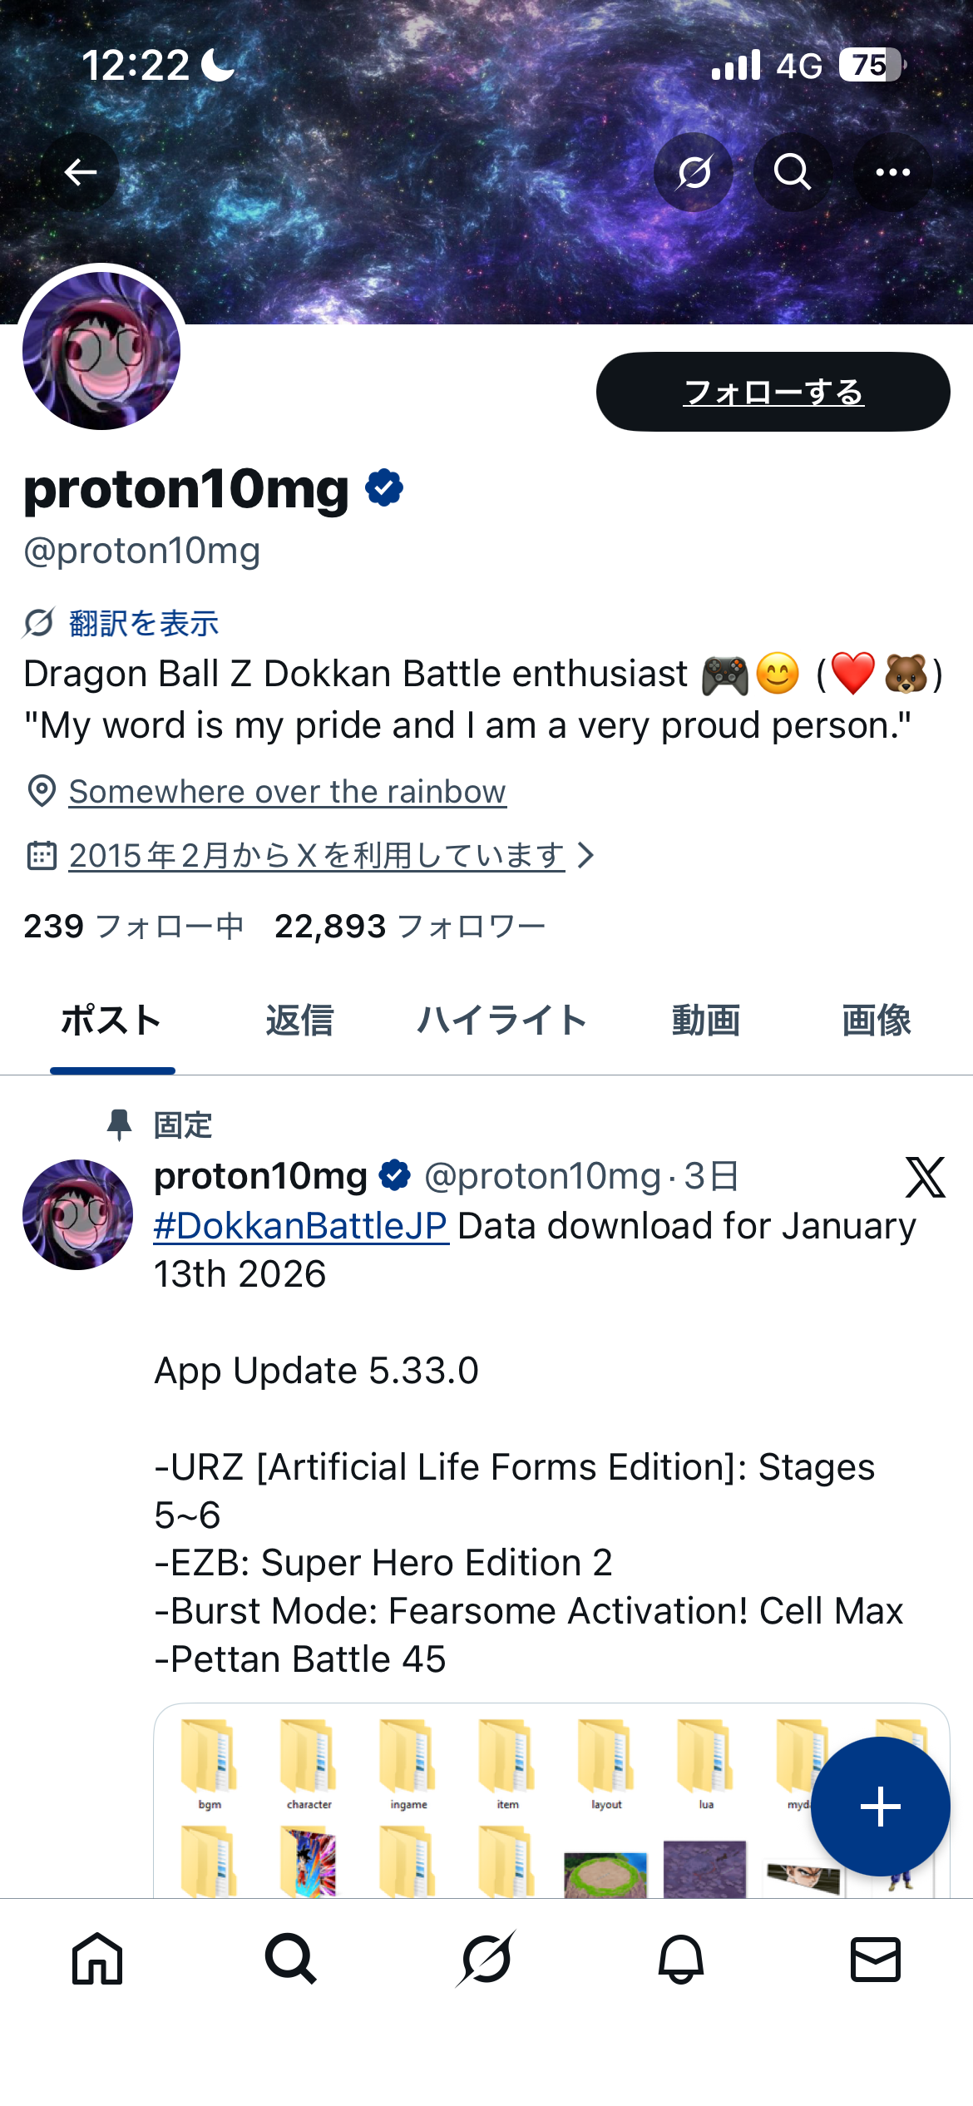View the 239 フォロー中 following list
973x2106 pixels.
133,927
